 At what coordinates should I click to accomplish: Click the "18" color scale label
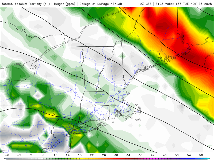[x=80, y=155]
